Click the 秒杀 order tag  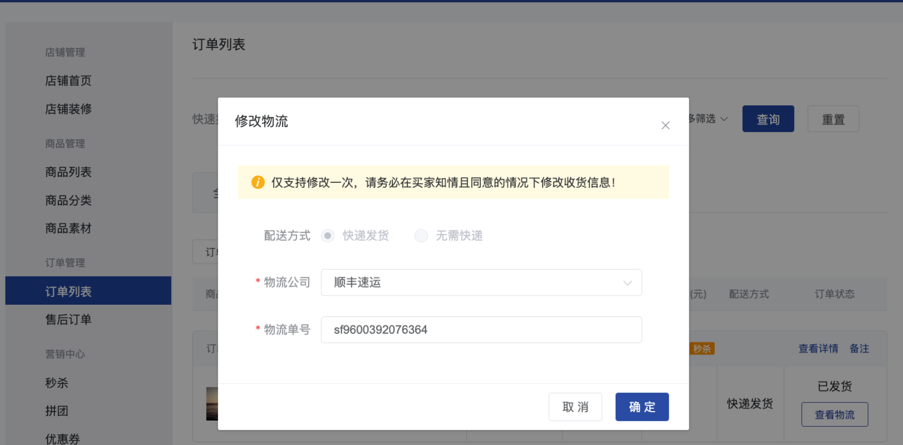(702, 348)
